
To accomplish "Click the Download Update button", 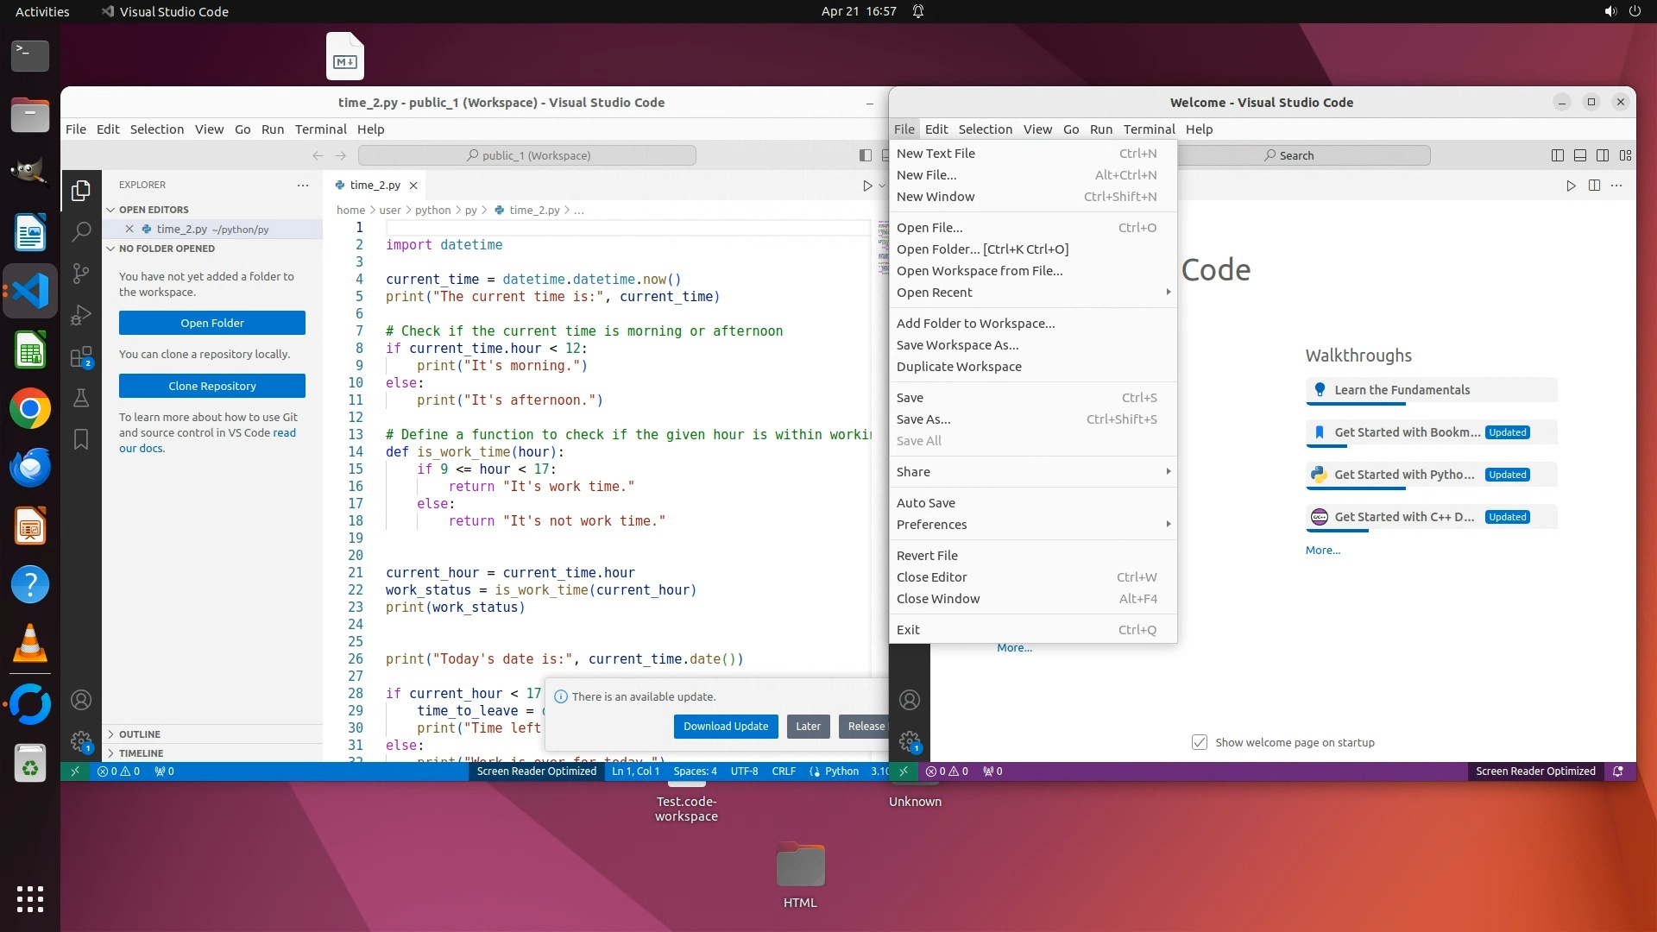I will tap(725, 727).
